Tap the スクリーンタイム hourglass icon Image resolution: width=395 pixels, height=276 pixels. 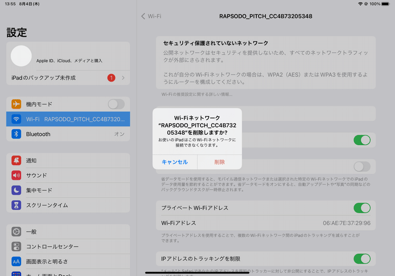pos(16,205)
